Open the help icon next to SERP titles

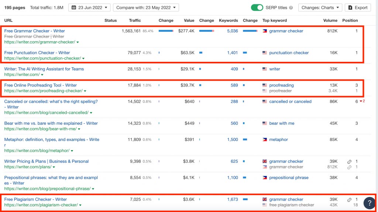coord(291,8)
